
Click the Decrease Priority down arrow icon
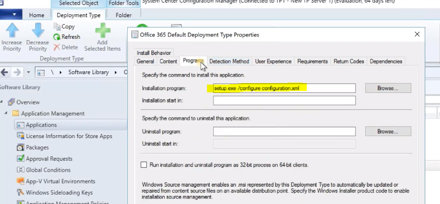tap(38, 30)
